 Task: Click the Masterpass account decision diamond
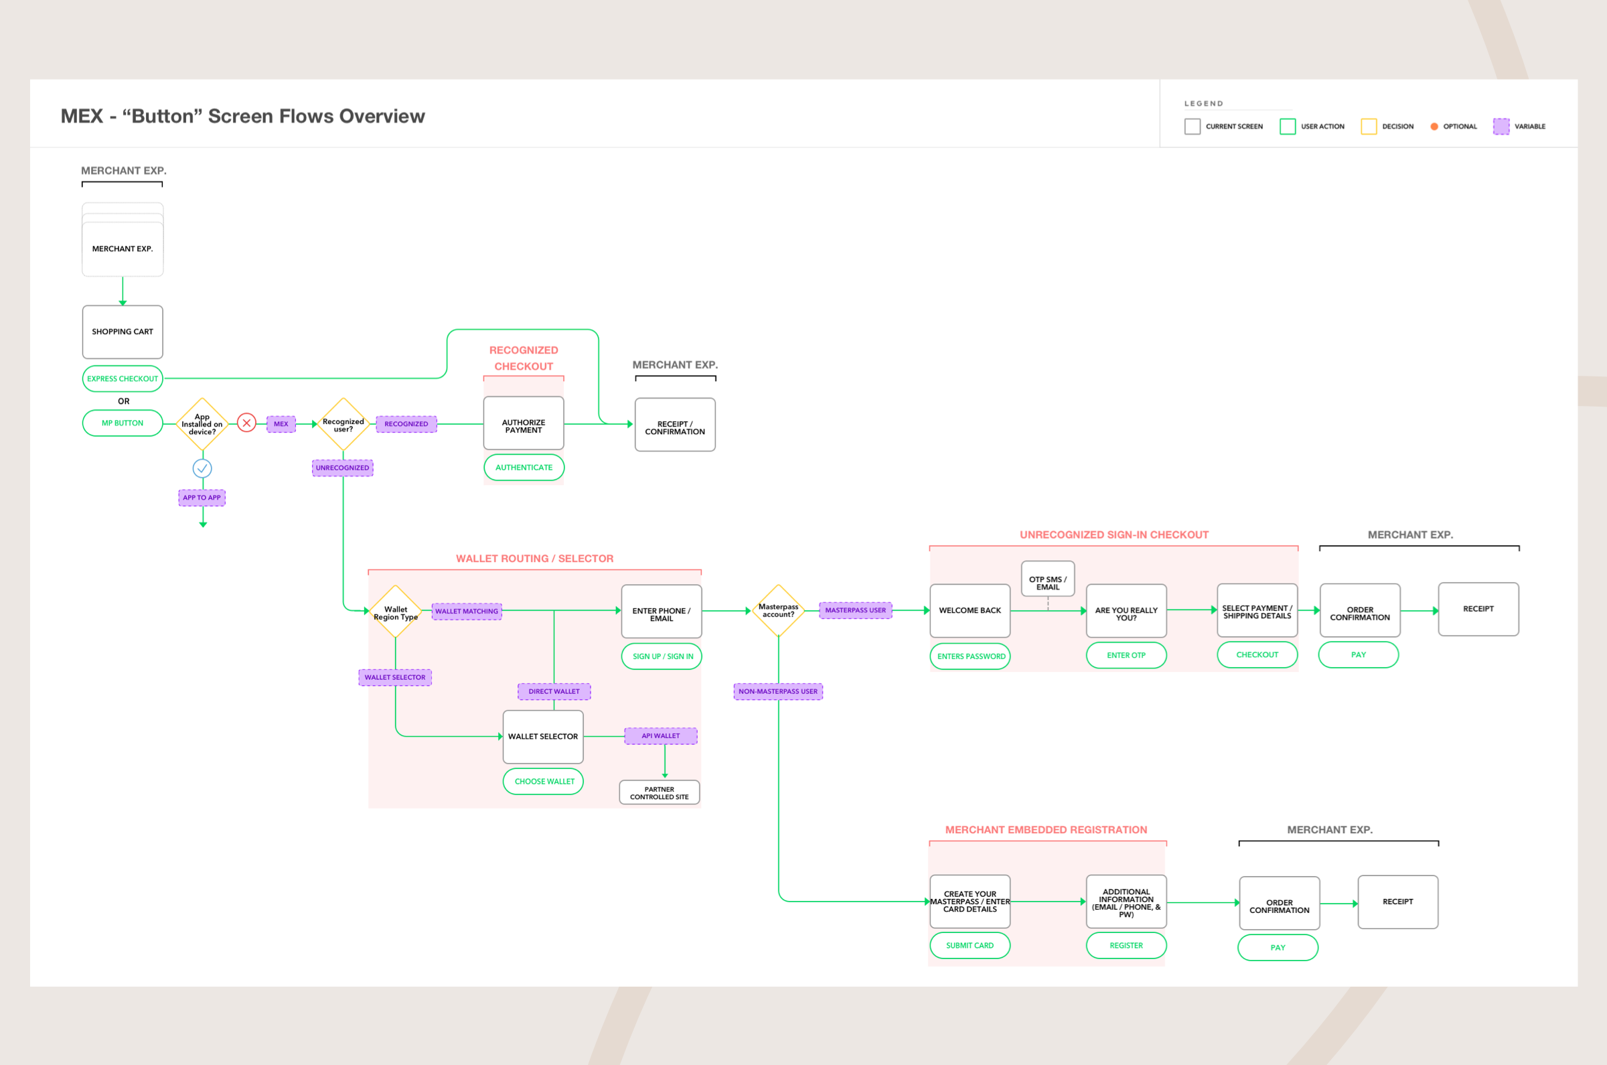click(778, 611)
